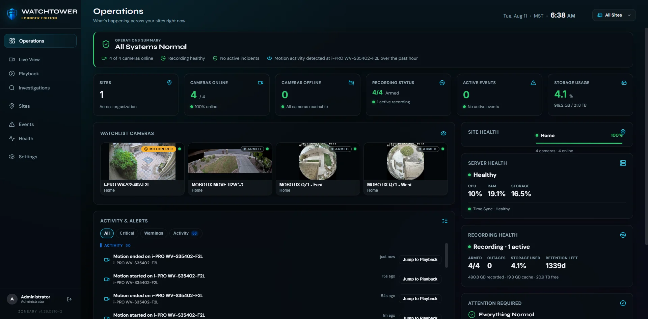
Task: Select the Critical filter tab
Action: coord(127,233)
